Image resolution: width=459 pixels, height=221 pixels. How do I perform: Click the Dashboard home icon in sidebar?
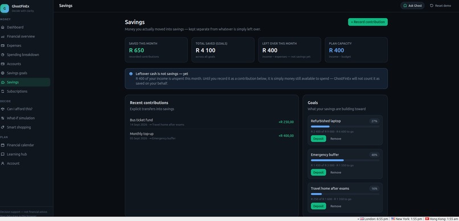point(3,27)
